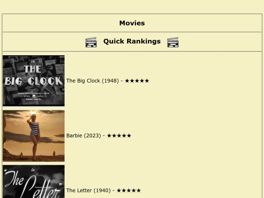Click the clapperboard icon right of Quick Rankings

coord(173,42)
